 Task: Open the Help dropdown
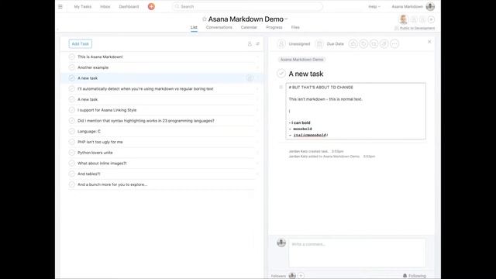pos(374,7)
